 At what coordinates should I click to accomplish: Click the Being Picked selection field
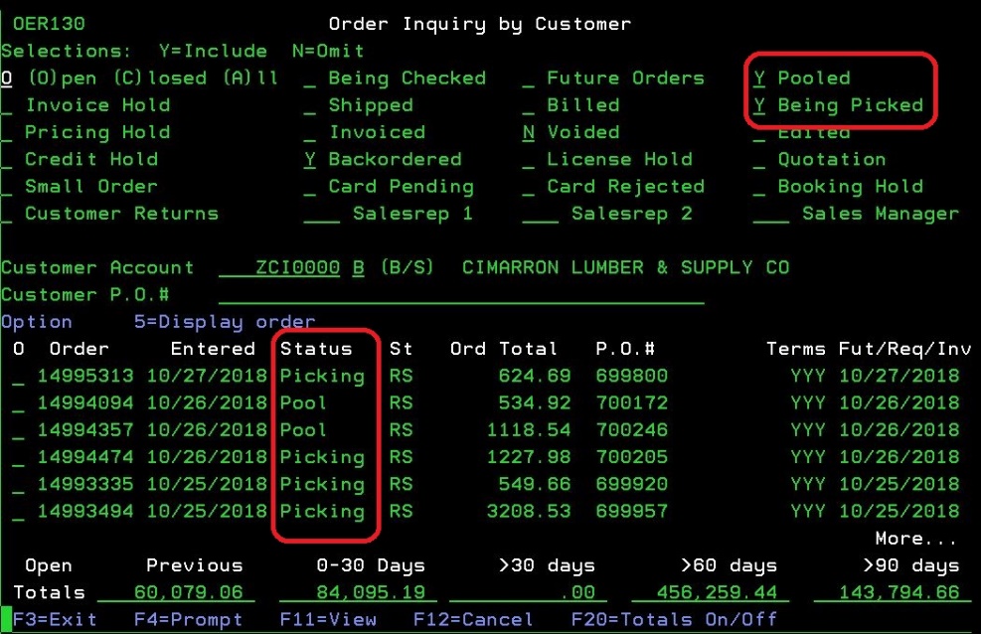[x=760, y=105]
